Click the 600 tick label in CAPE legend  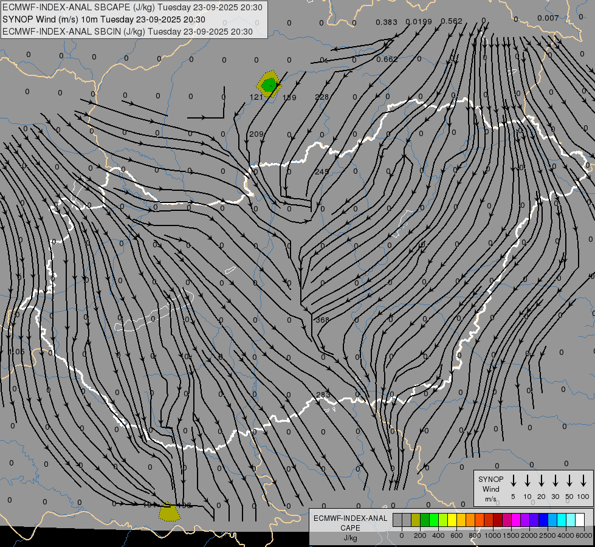coord(456,535)
